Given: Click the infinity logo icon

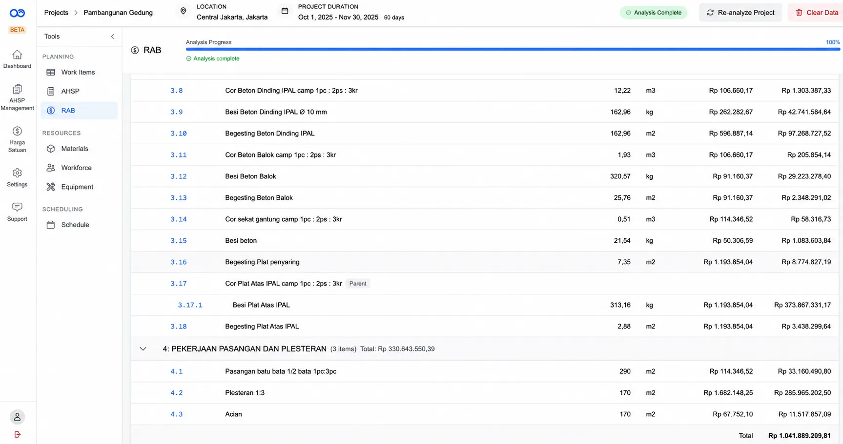Looking at the screenshot, I should (17, 13).
